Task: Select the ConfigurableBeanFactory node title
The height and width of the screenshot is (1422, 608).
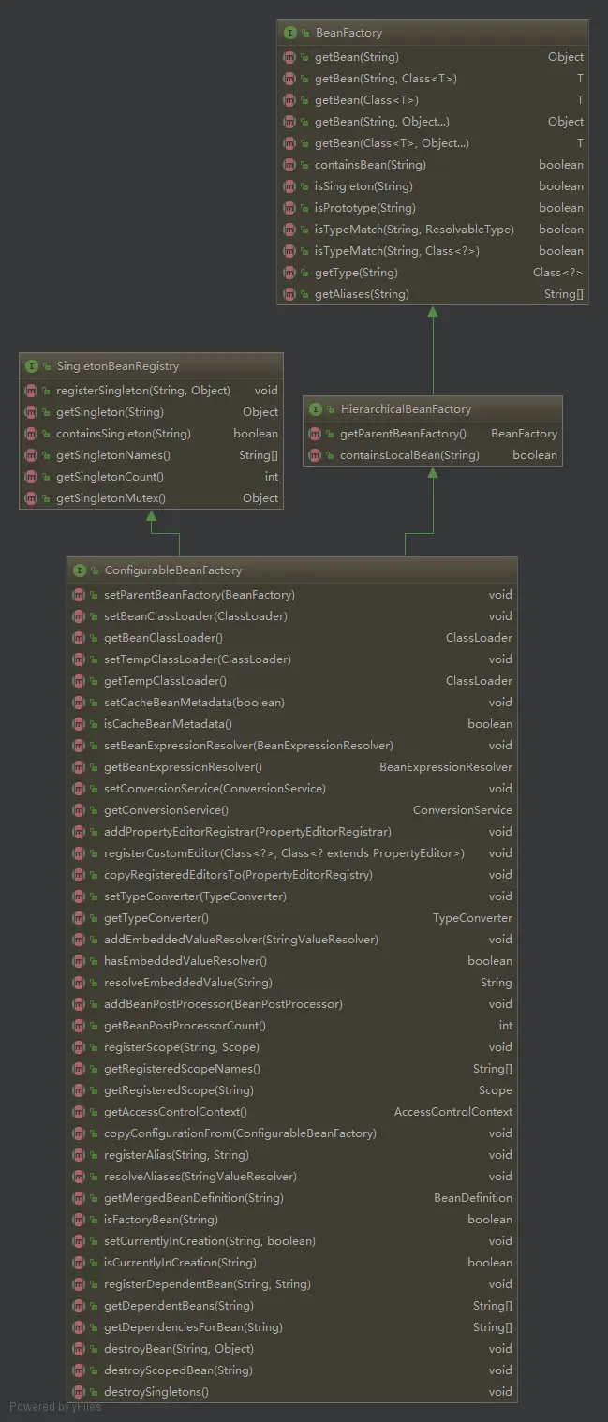Action: 173,570
